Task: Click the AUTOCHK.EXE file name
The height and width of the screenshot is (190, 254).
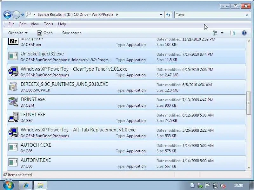Action: 36,145
